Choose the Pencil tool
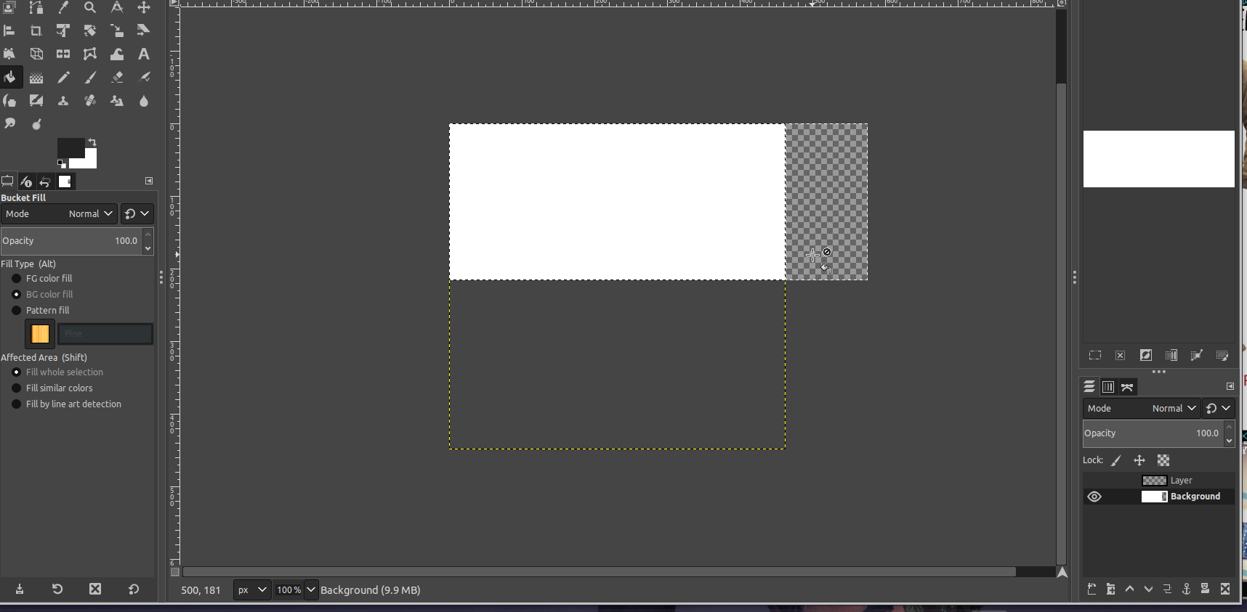 63,78
